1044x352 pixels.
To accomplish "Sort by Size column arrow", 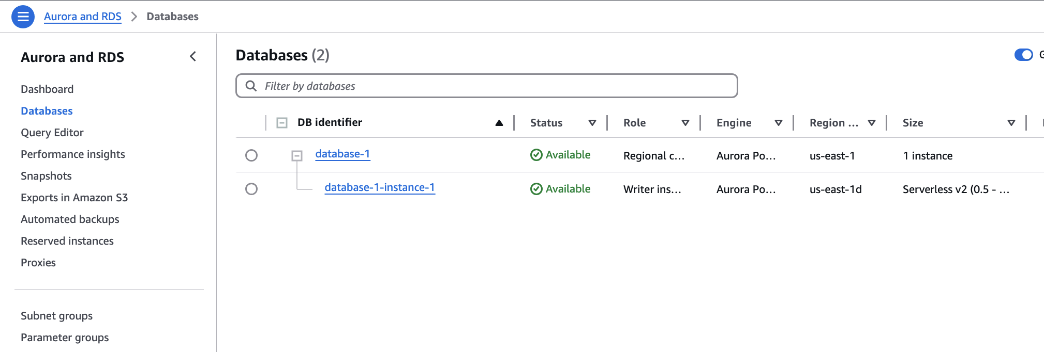I will (1011, 123).
